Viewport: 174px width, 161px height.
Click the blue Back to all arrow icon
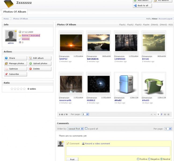coord(135,5)
